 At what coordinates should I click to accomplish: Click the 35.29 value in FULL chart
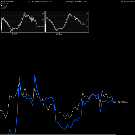coord(84,24)
